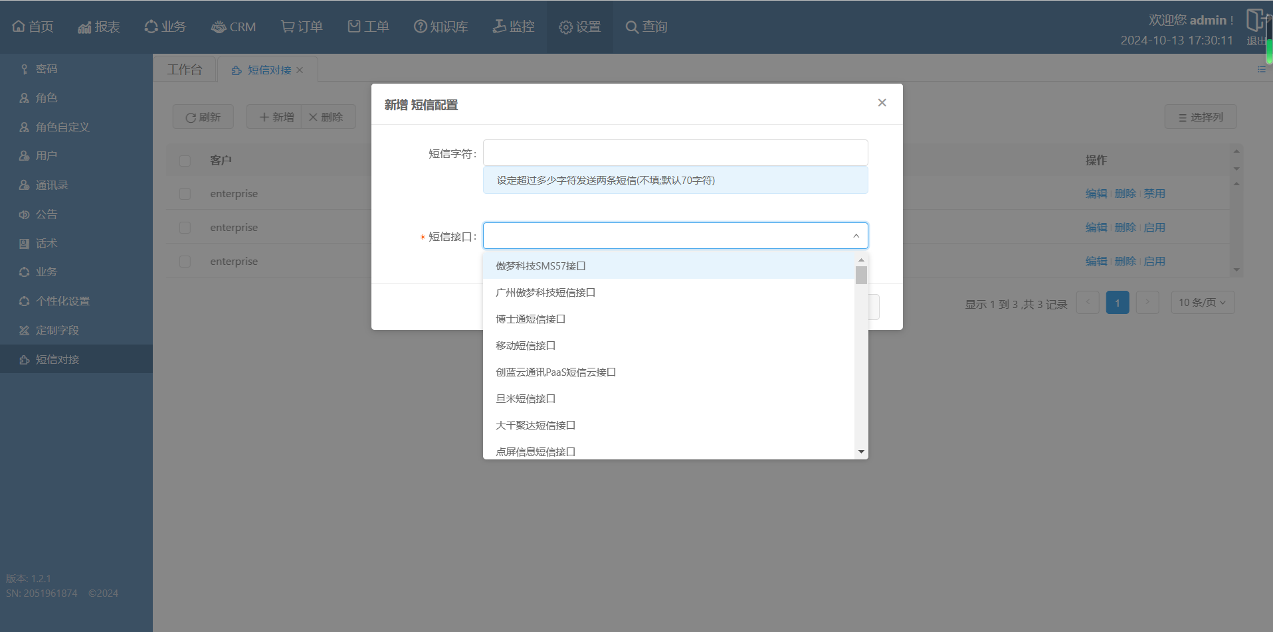The image size is (1273, 632).
Task: Click the 查询 search magnifier icon
Action: pos(632,27)
